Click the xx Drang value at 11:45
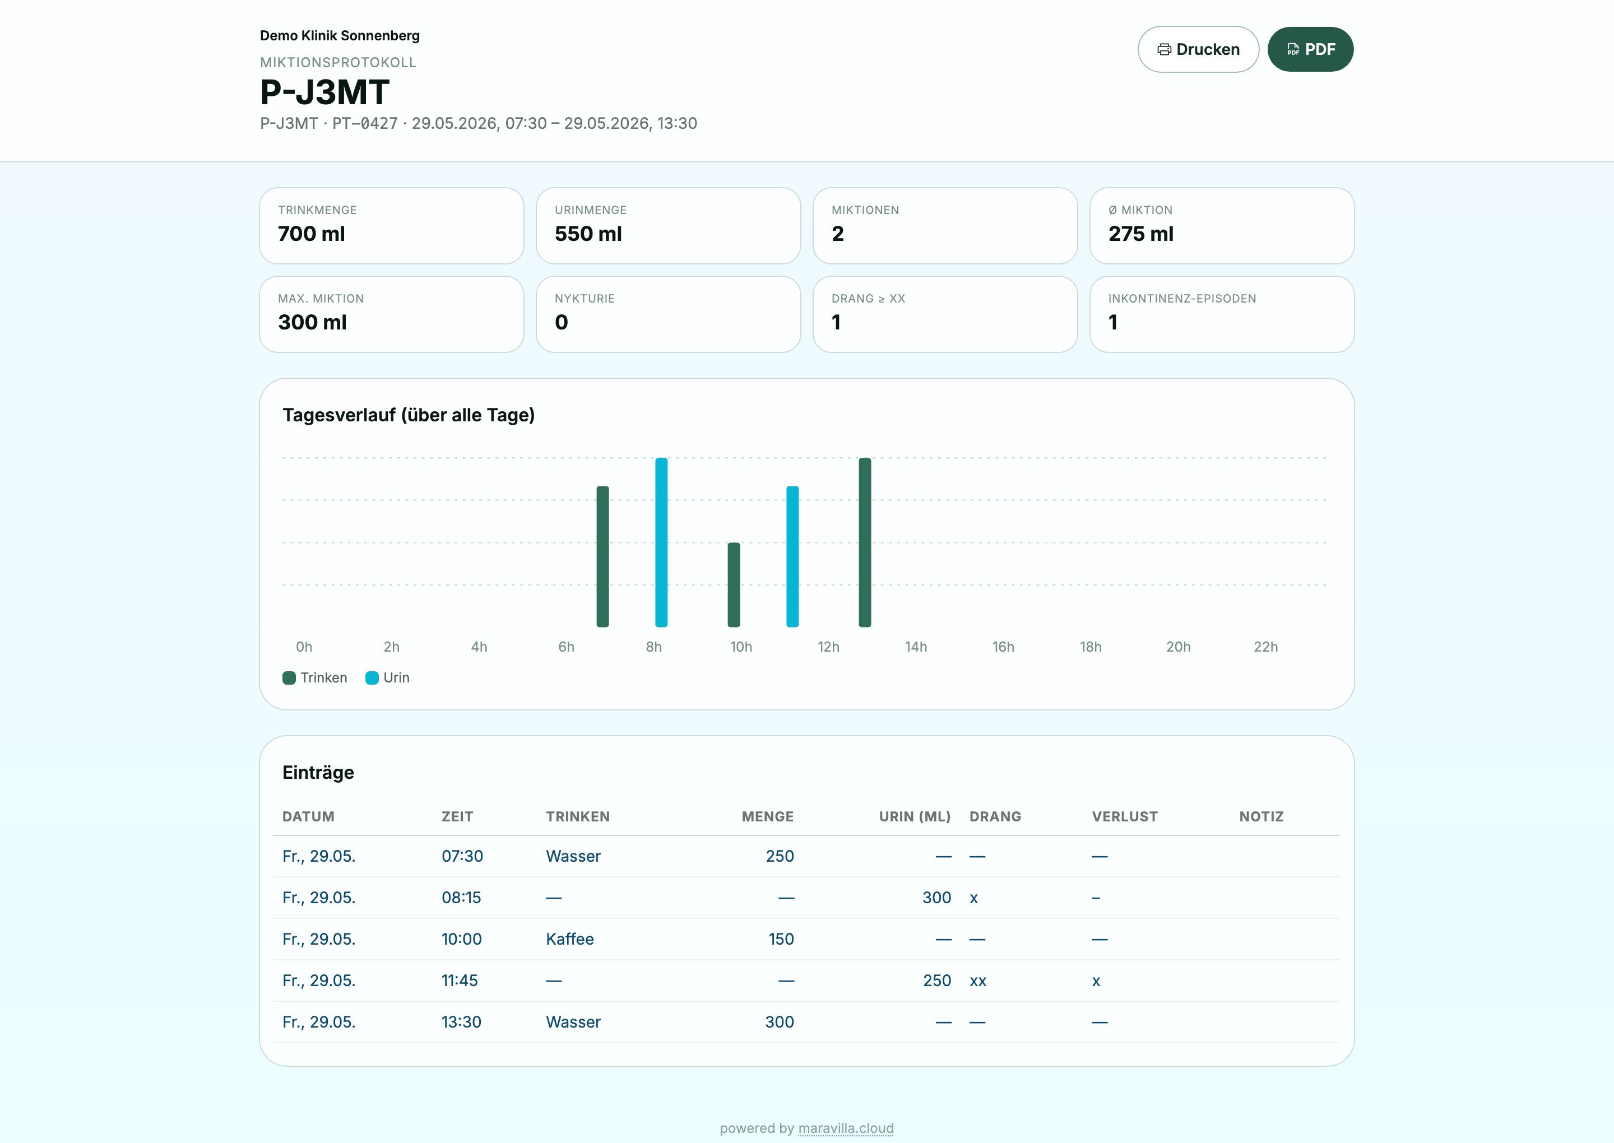This screenshot has height=1143, width=1614. point(978,981)
